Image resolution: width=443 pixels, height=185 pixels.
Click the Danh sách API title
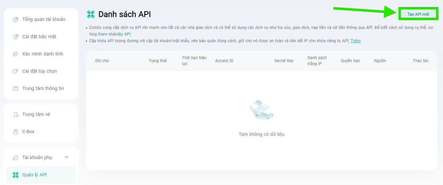click(x=125, y=14)
